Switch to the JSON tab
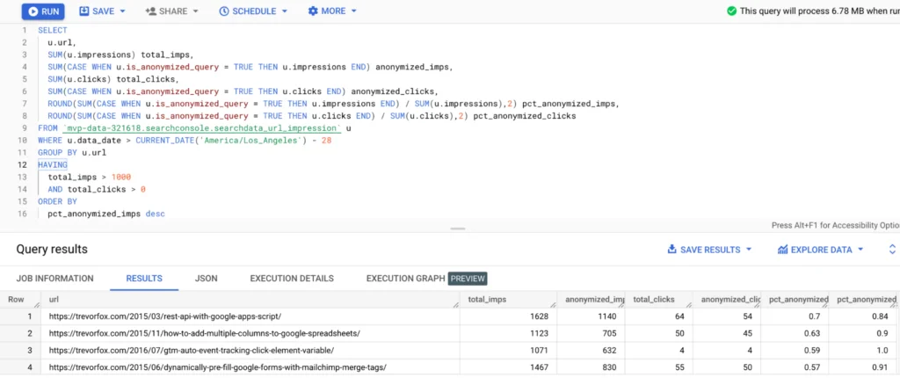900x378 pixels. 207,279
